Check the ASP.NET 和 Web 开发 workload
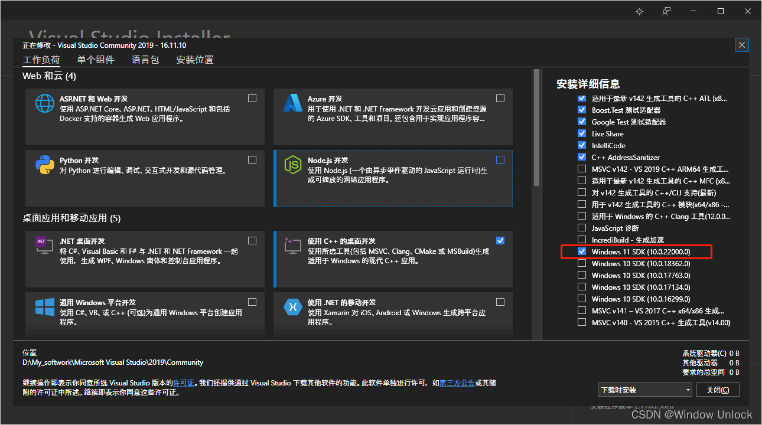The image size is (762, 425). pos(252,98)
